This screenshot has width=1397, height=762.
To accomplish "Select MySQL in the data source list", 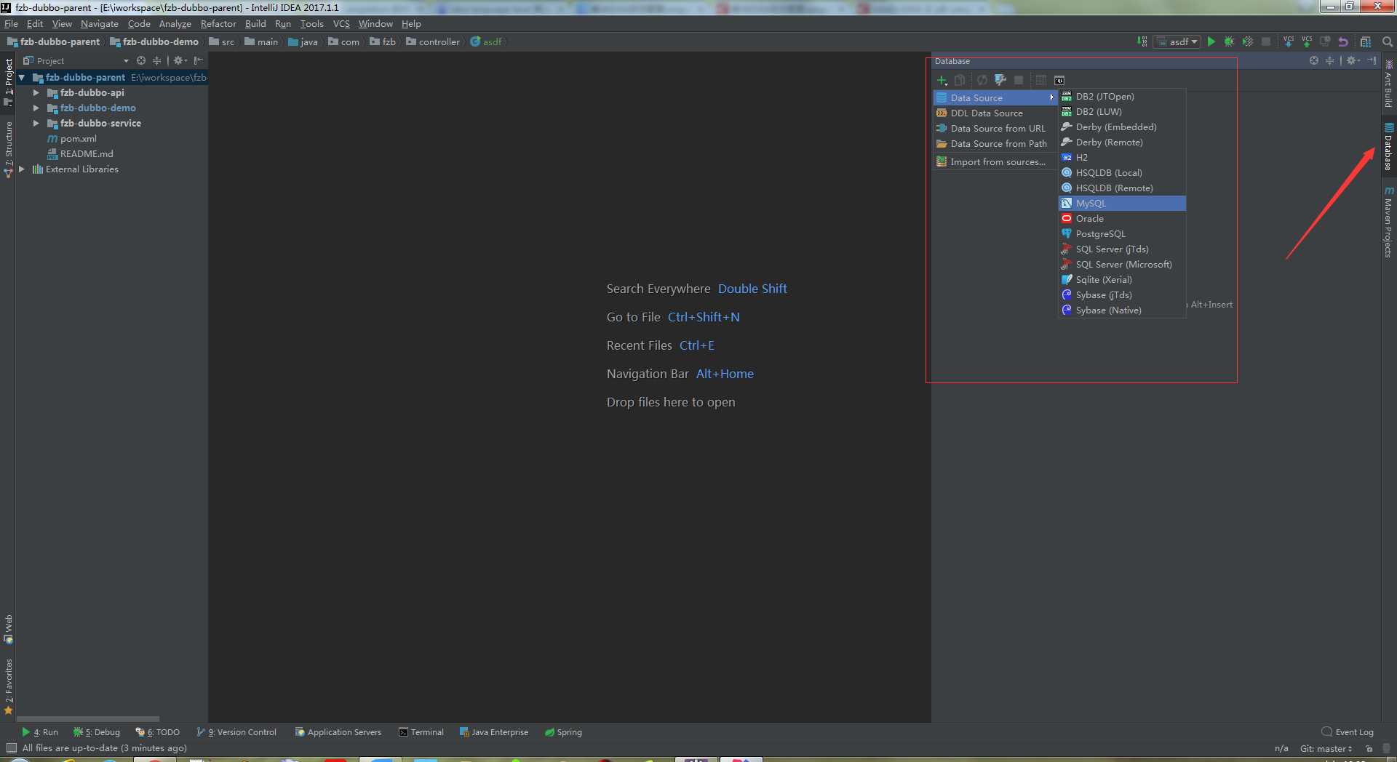I will point(1122,203).
